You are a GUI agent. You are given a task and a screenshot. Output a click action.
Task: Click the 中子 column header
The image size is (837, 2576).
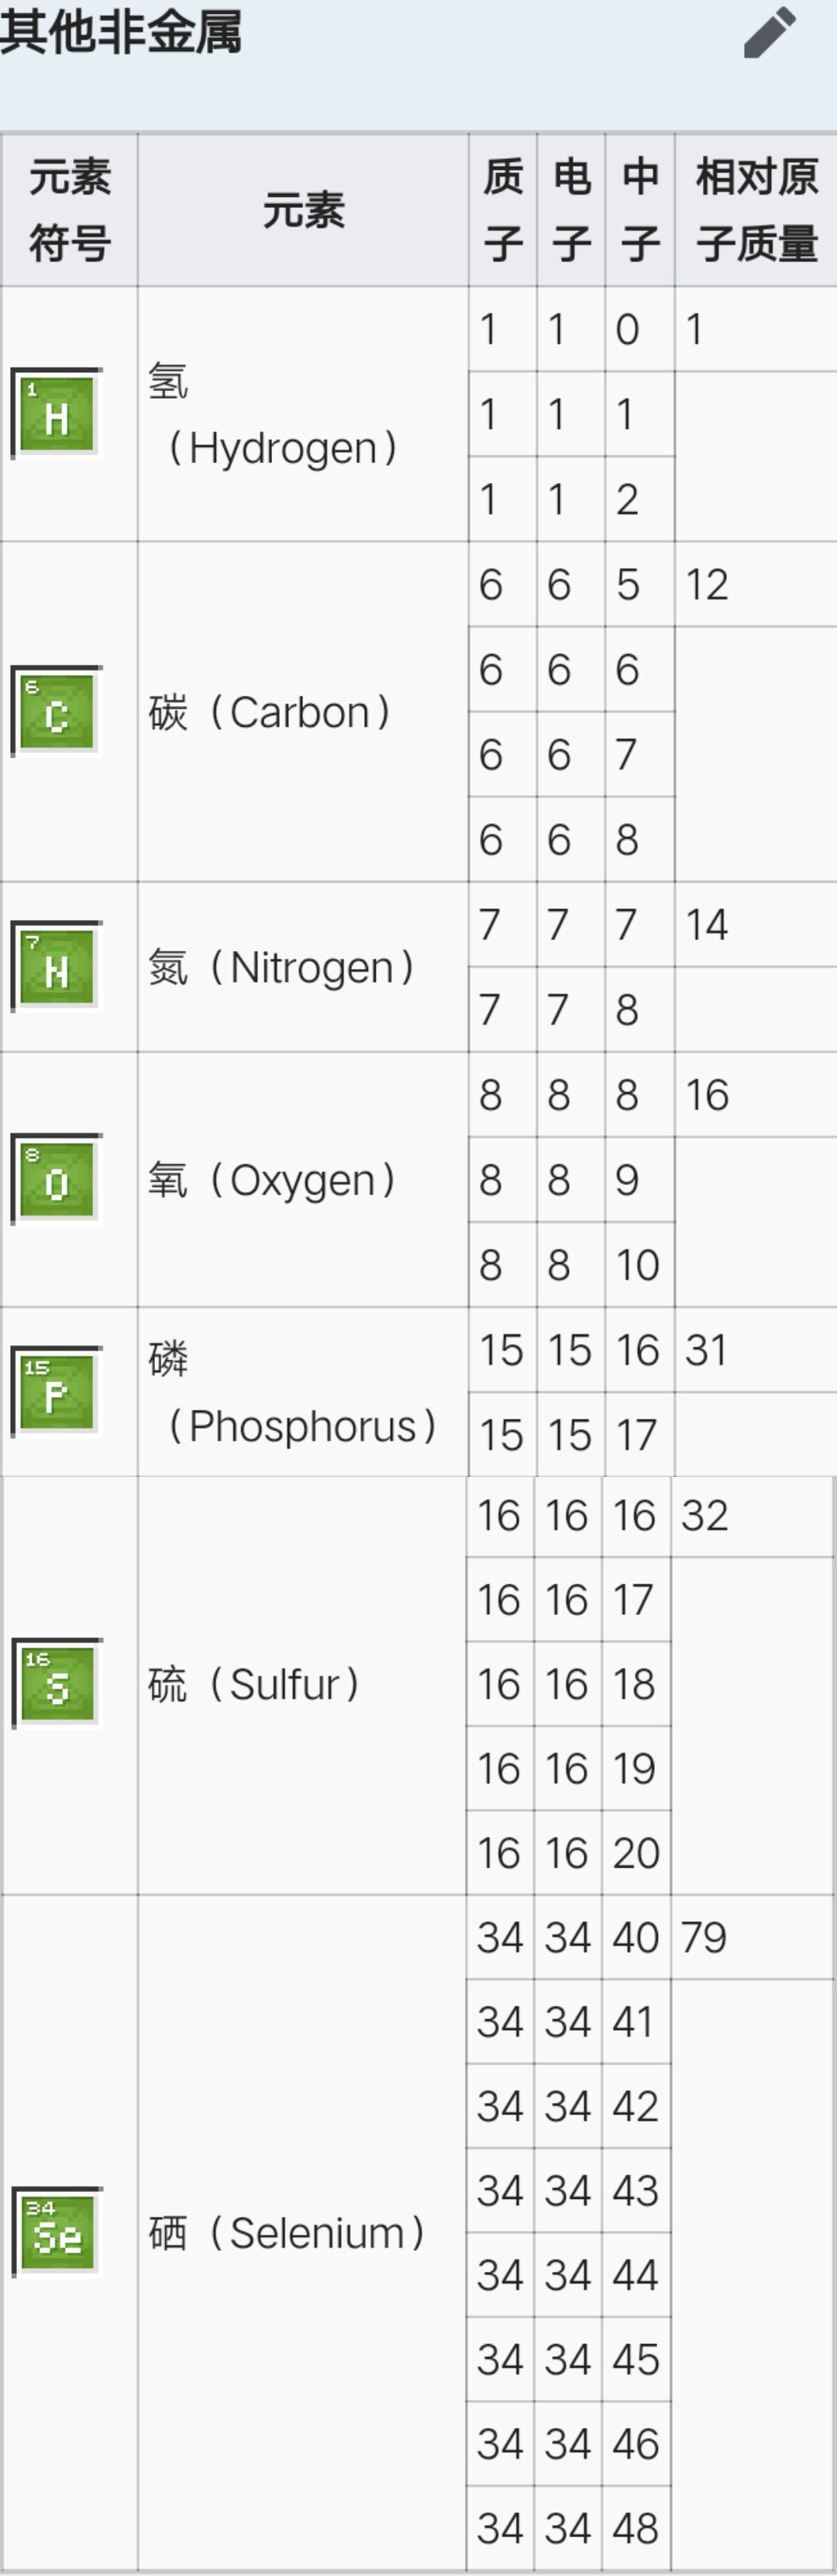point(640,210)
